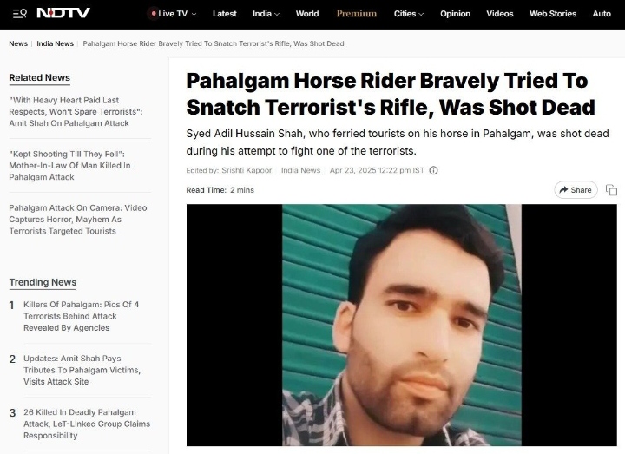Open the Web Stories section
The image size is (625, 454).
(553, 14)
